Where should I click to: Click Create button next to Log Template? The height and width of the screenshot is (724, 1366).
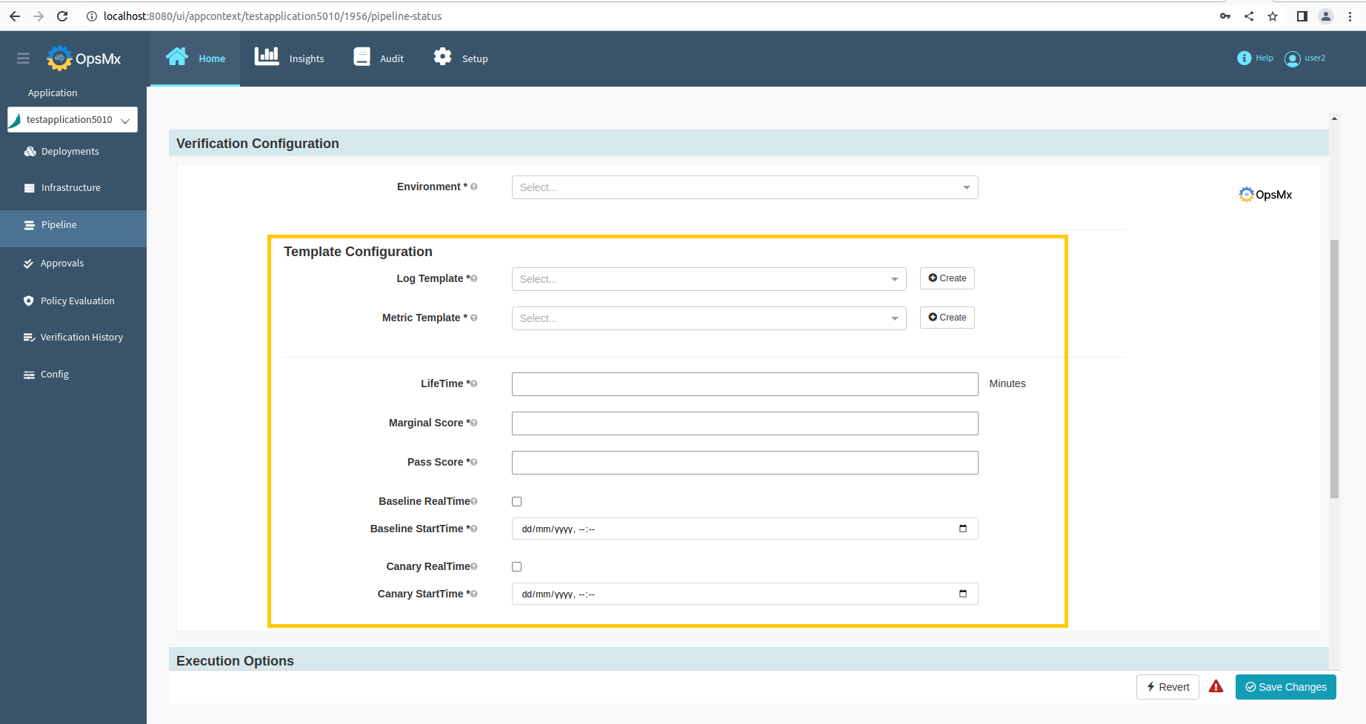click(947, 278)
